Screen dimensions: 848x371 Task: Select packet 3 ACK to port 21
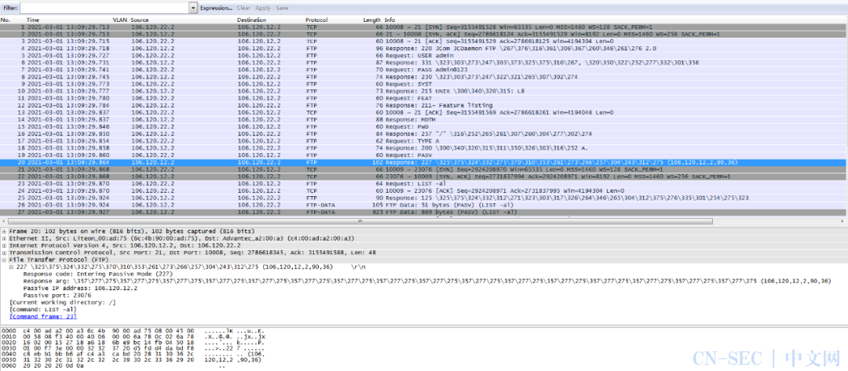[x=424, y=41]
